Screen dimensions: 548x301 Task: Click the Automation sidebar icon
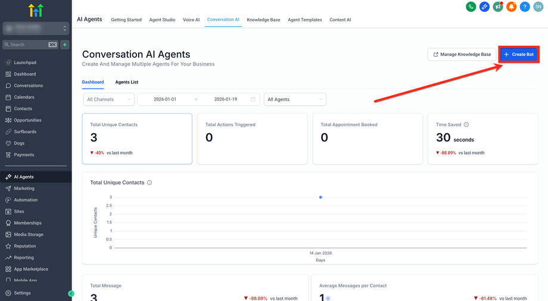(x=8, y=200)
